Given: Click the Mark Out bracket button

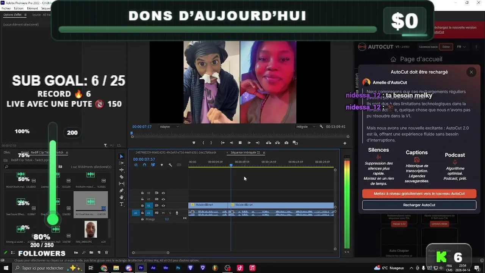Looking at the screenshot, I should tap(211, 143).
